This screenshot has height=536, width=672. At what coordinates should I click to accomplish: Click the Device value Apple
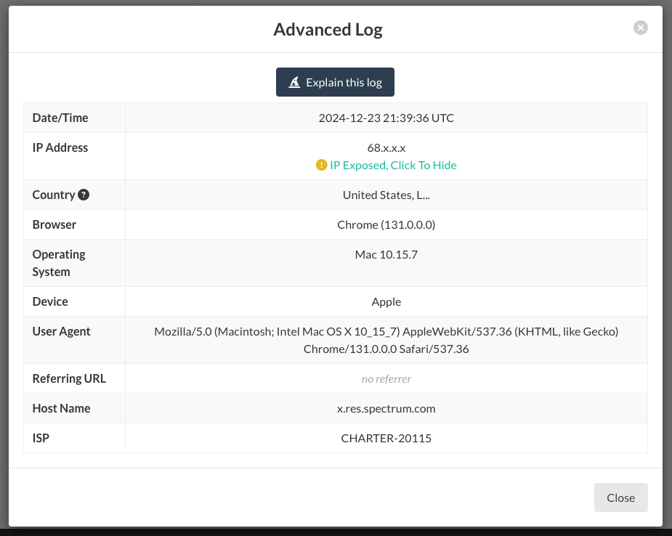tap(386, 301)
